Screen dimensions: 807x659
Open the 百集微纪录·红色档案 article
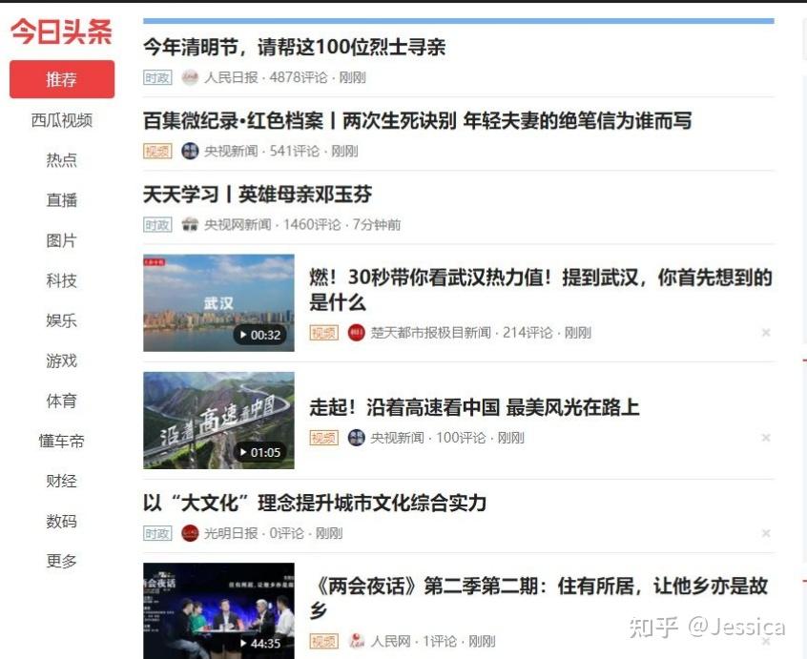418,121
